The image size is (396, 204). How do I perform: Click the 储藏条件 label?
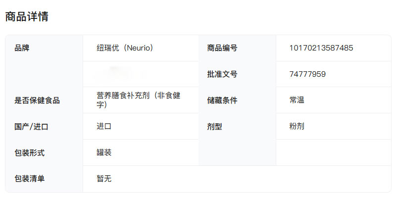222,101
